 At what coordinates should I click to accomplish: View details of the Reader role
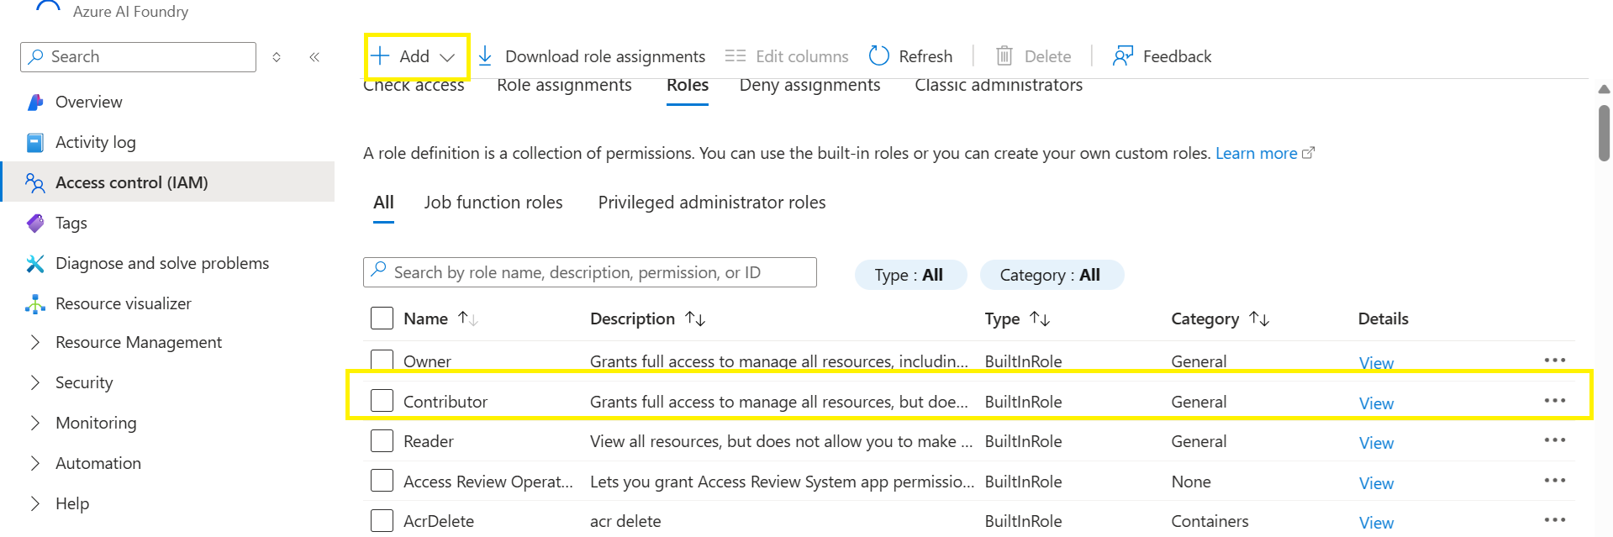click(1376, 443)
